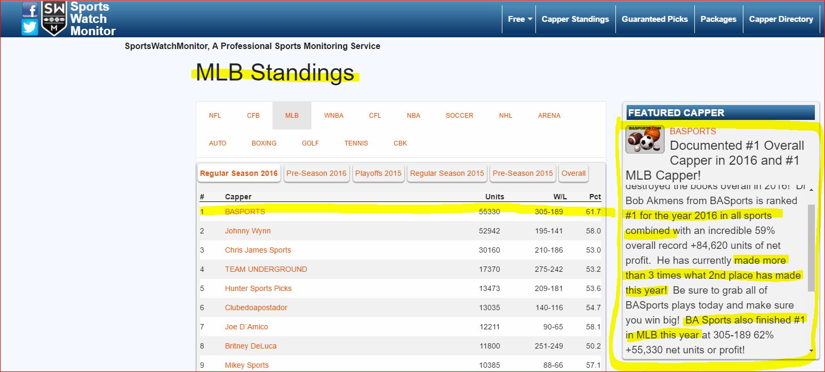The image size is (825, 372).
Task: Show Pre-Season 2015 standings
Action: [523, 173]
